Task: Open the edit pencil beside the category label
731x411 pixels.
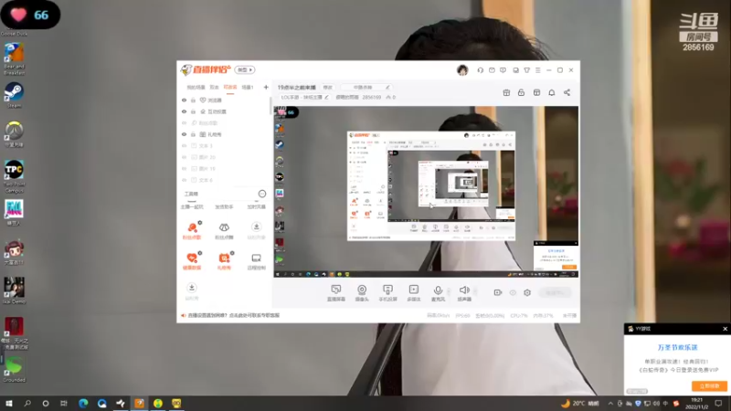Action: pyautogui.click(x=326, y=98)
